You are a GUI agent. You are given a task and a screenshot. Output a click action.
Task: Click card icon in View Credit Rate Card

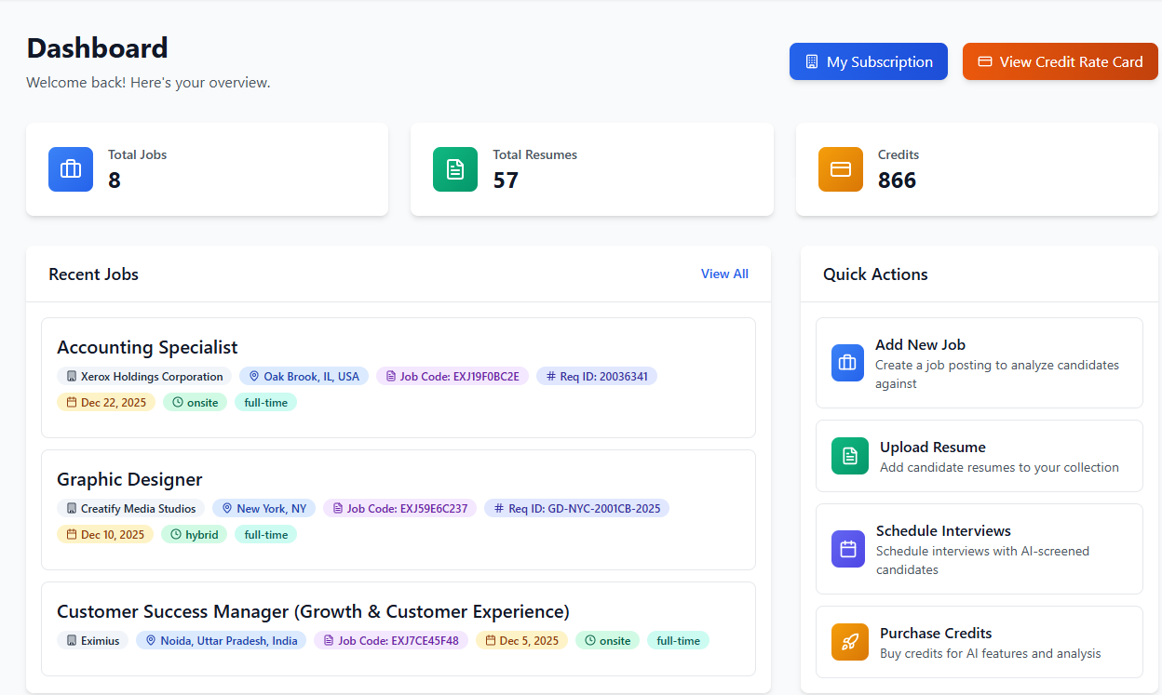click(985, 61)
